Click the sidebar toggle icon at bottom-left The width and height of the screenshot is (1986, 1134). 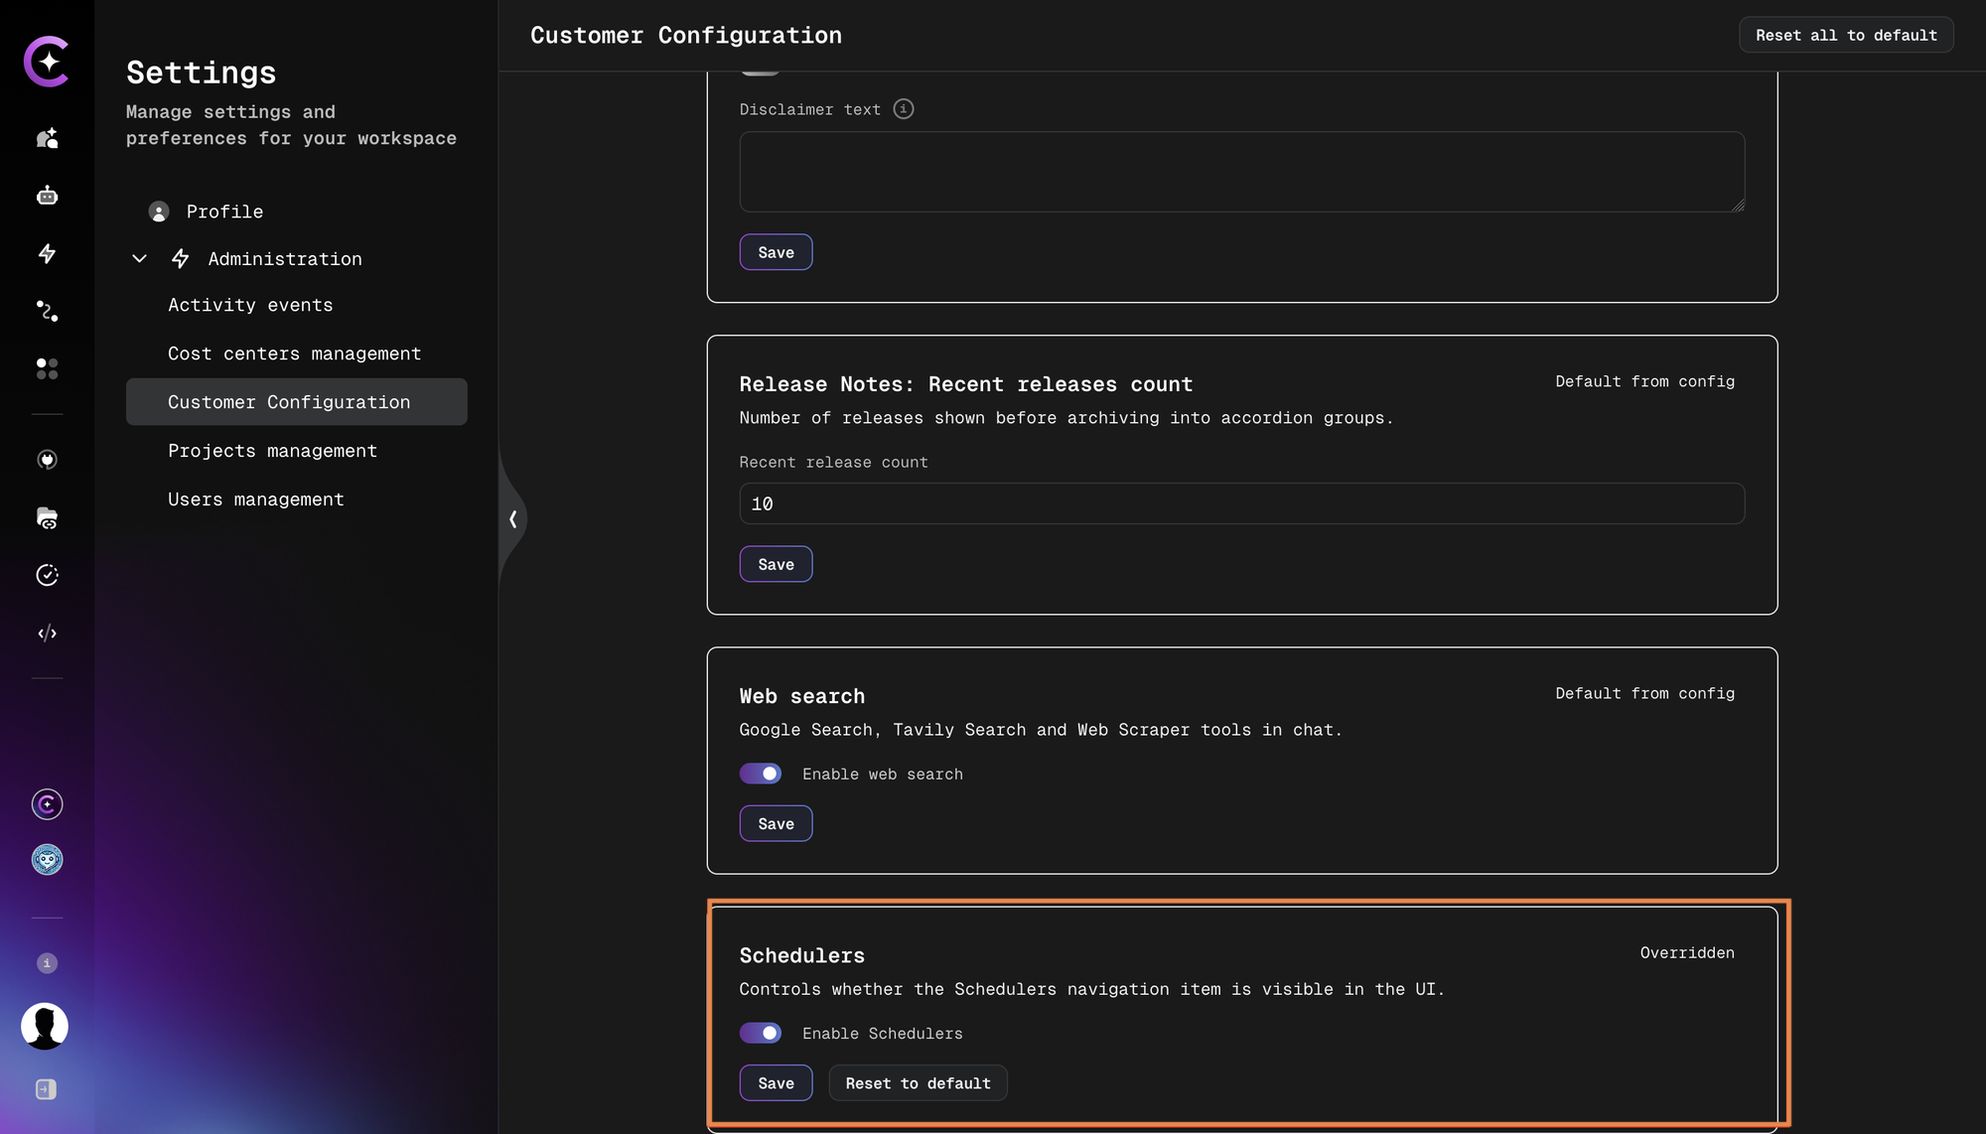pyautogui.click(x=46, y=1089)
